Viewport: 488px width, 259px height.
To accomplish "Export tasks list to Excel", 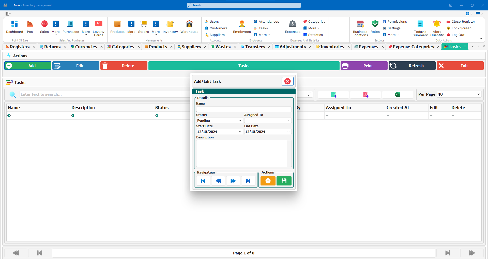I will pos(398,95).
